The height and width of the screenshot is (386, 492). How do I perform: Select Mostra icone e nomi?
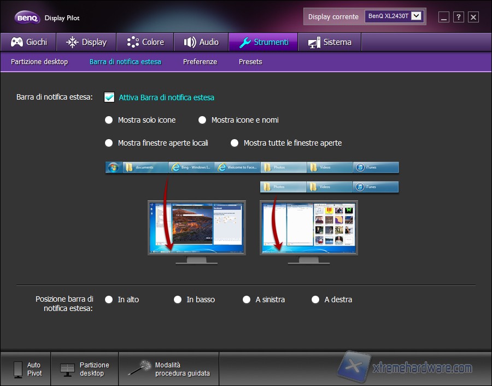(x=202, y=120)
